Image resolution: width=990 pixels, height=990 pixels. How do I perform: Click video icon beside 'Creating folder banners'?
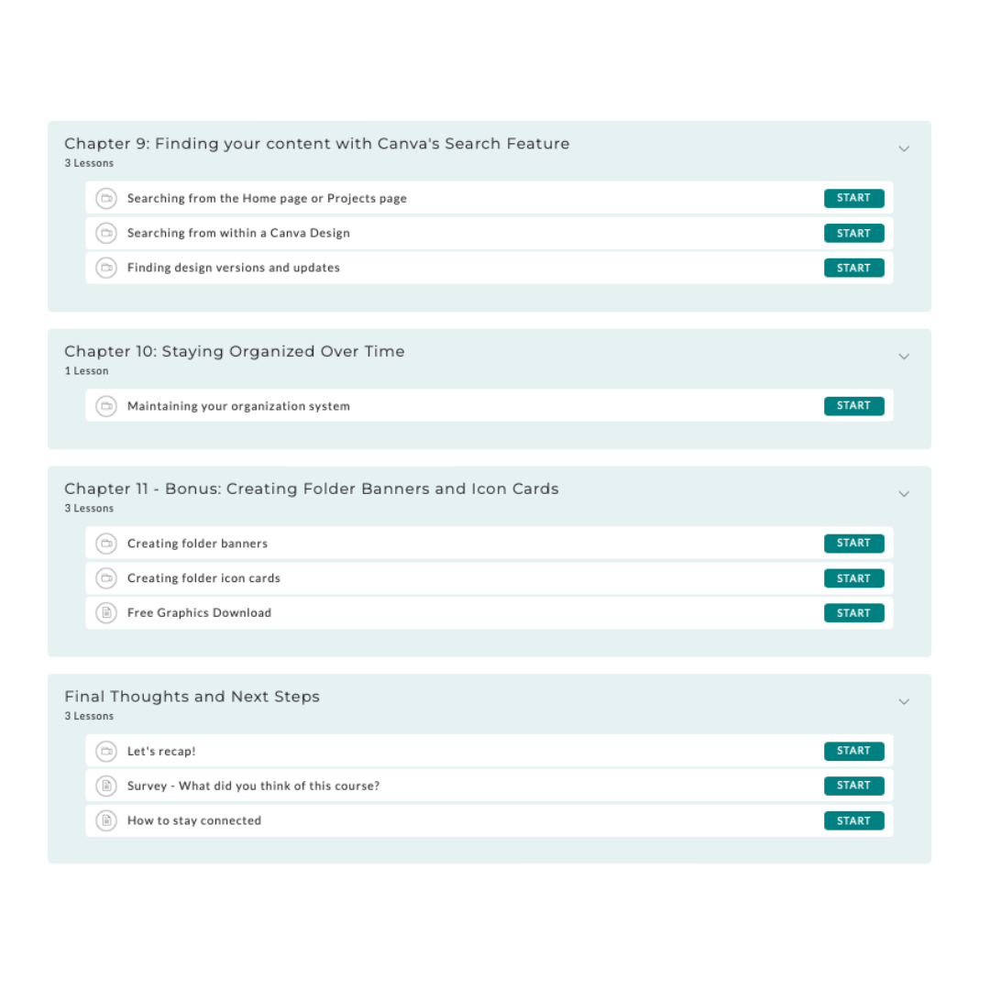pyautogui.click(x=106, y=544)
